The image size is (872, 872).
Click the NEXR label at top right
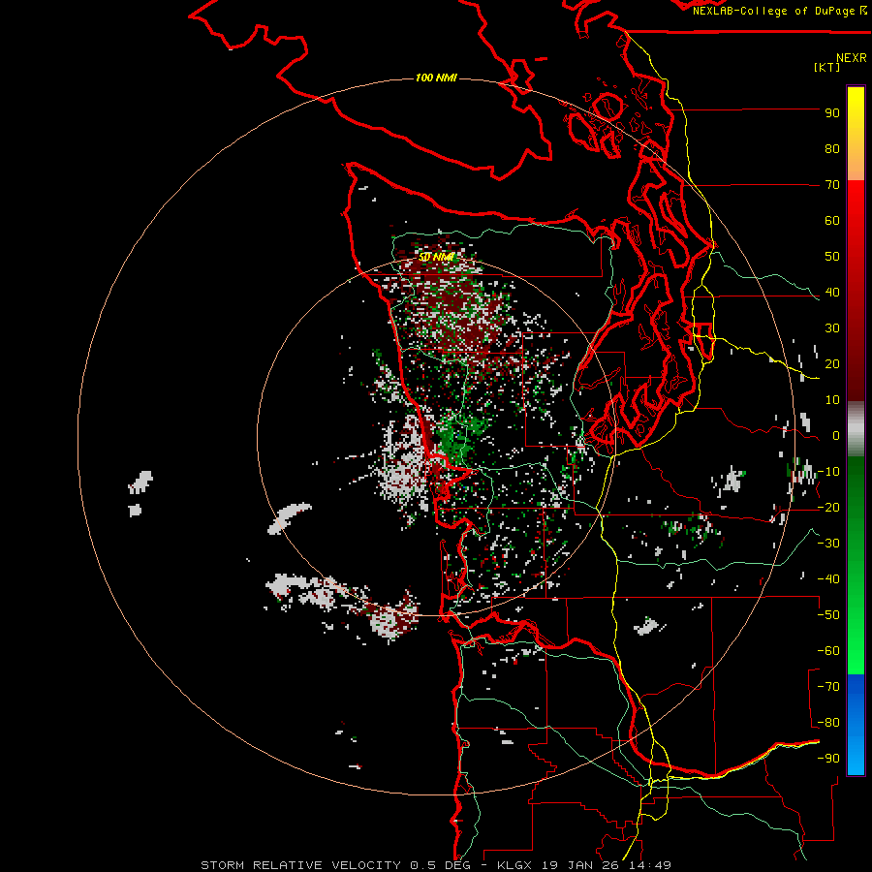pyautogui.click(x=852, y=58)
